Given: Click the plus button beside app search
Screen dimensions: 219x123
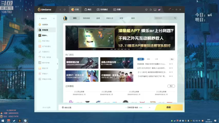Looking at the screenshot, I should tap(54, 18).
